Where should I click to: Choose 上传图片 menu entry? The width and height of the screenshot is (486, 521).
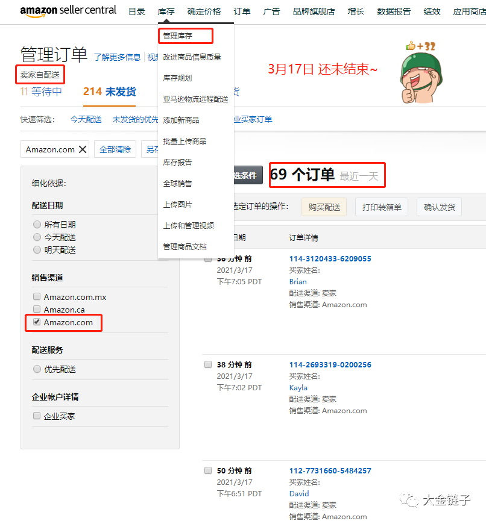pos(177,204)
